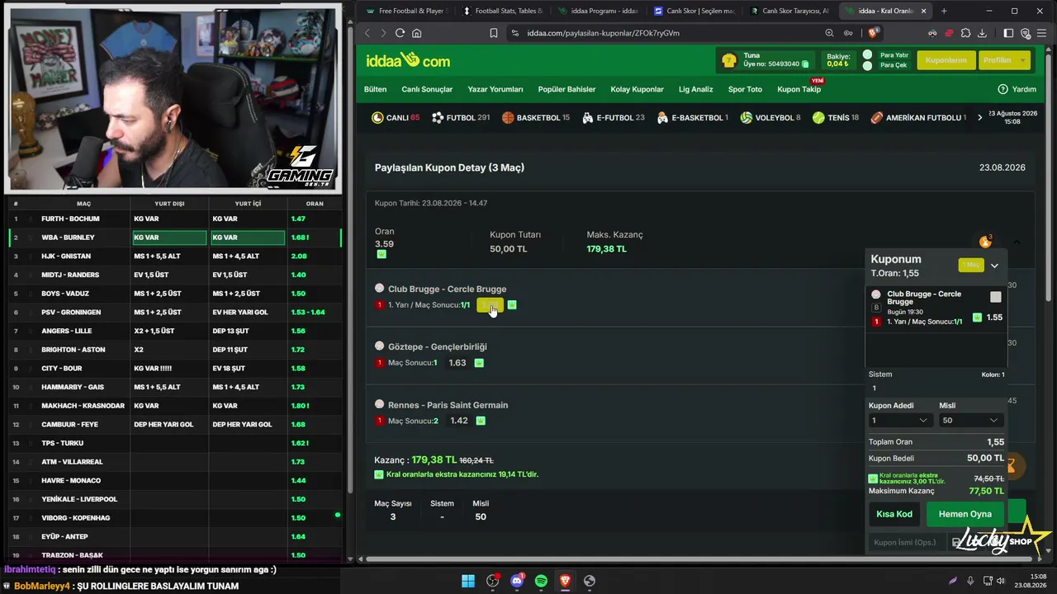Open Windows Start menu

point(468,581)
